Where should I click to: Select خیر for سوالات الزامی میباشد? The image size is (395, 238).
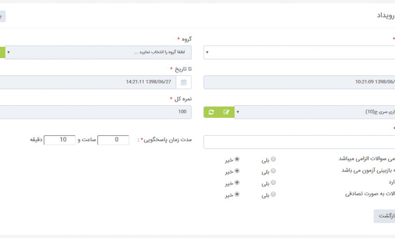point(237,159)
